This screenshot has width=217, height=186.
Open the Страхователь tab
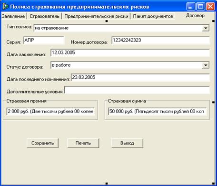tap(44, 16)
